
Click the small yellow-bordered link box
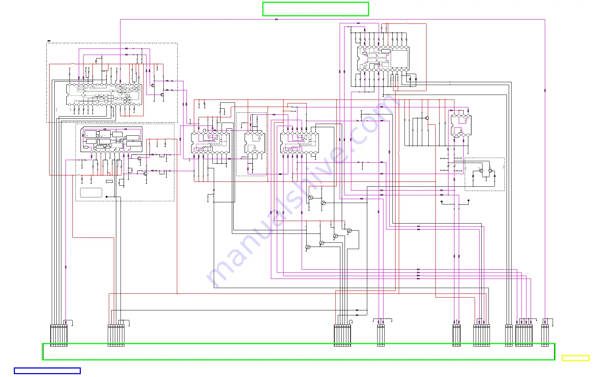[x=575, y=358]
